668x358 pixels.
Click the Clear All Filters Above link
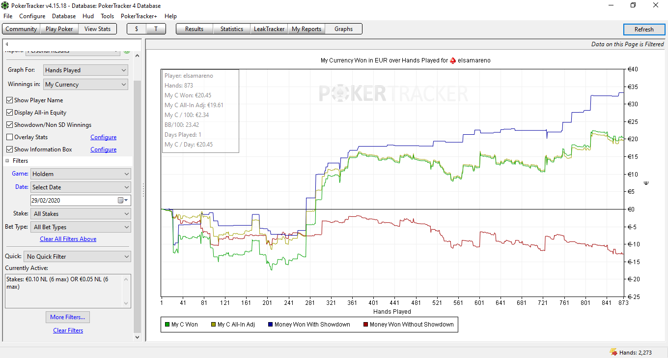point(68,239)
